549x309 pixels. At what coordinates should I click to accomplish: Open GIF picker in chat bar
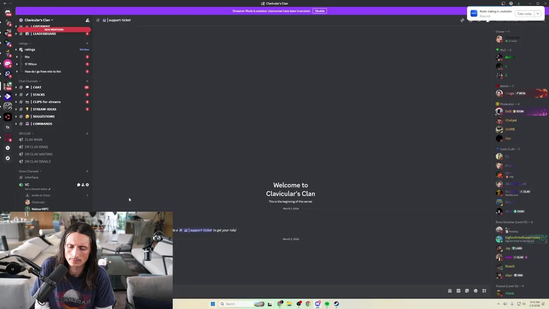click(459, 291)
